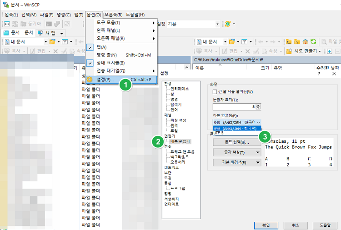Image resolution: width=341 pixels, height=230 pixels.
Task: Click the plus select-files icon in right panel
Action: click(x=330, y=51)
